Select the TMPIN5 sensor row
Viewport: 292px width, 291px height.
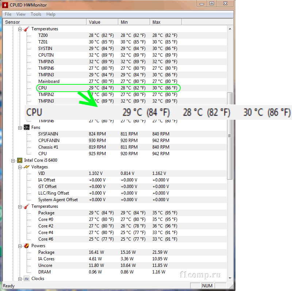132,62
